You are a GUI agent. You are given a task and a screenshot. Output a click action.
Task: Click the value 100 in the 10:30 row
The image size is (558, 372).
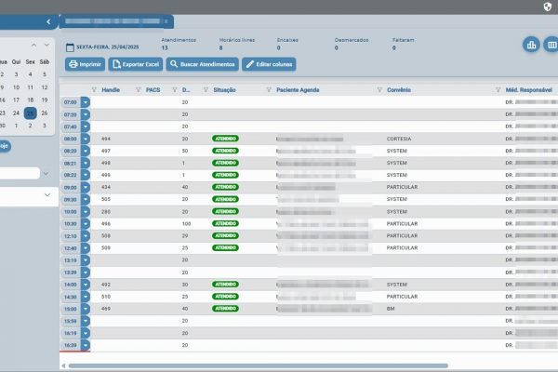click(187, 223)
